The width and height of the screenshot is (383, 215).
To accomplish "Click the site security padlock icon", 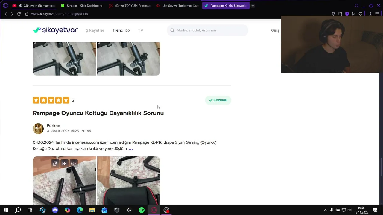I will (x=27, y=14).
